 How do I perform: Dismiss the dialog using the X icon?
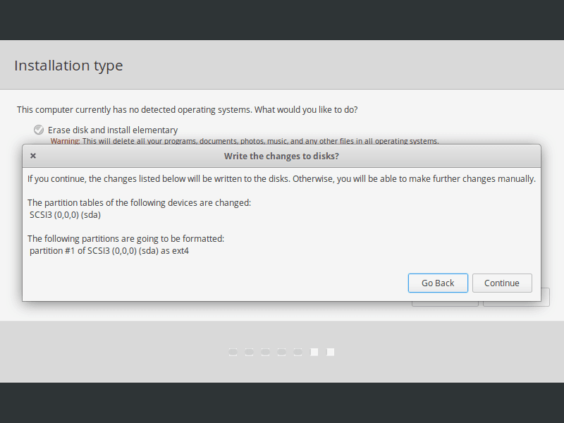point(33,156)
